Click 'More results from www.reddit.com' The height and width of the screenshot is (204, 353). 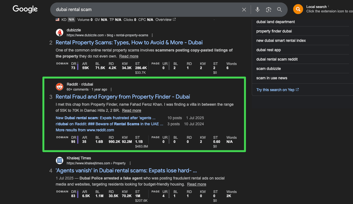(85, 130)
